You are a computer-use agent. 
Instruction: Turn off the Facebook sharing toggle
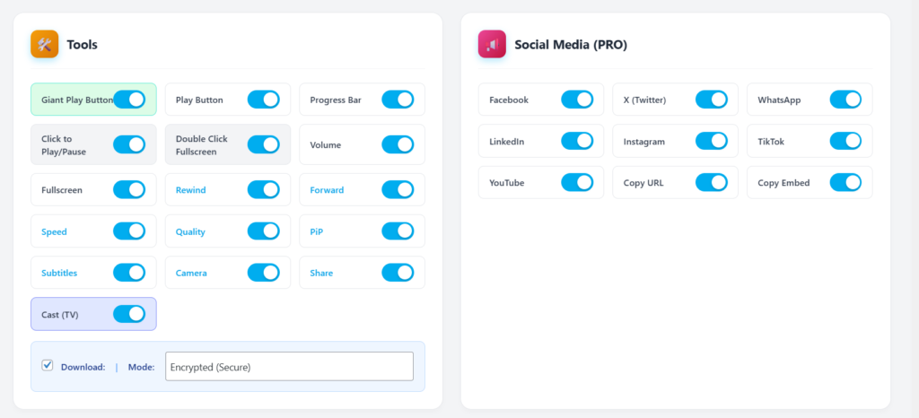pos(577,100)
